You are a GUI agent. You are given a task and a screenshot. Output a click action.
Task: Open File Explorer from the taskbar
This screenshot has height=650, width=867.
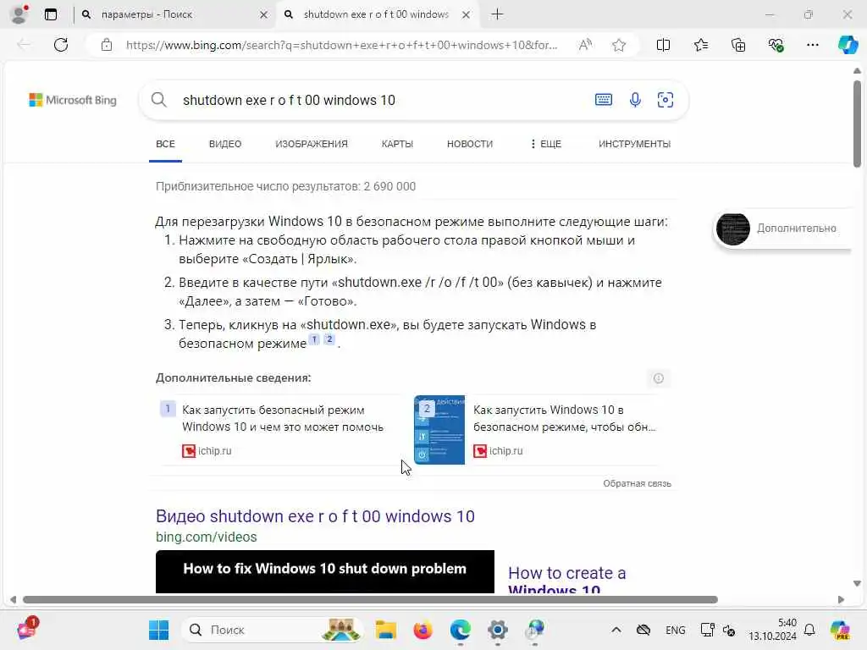386,630
